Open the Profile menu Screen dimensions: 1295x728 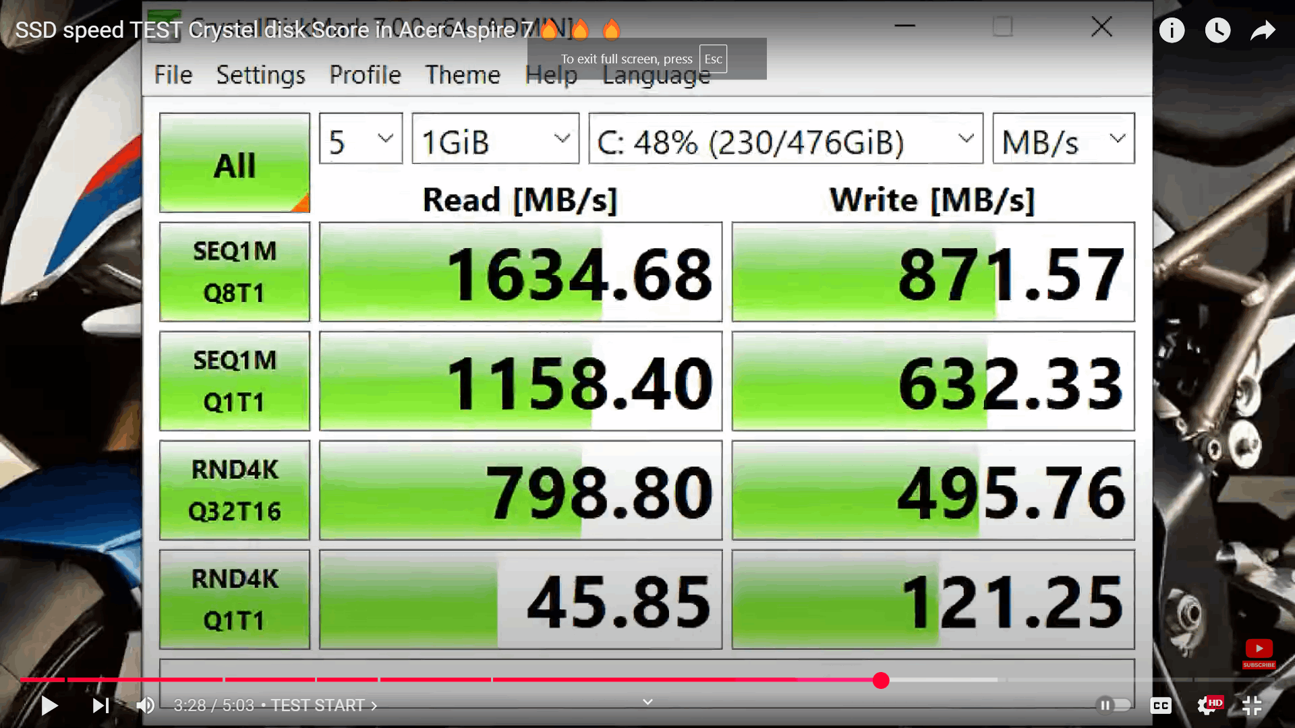point(365,75)
